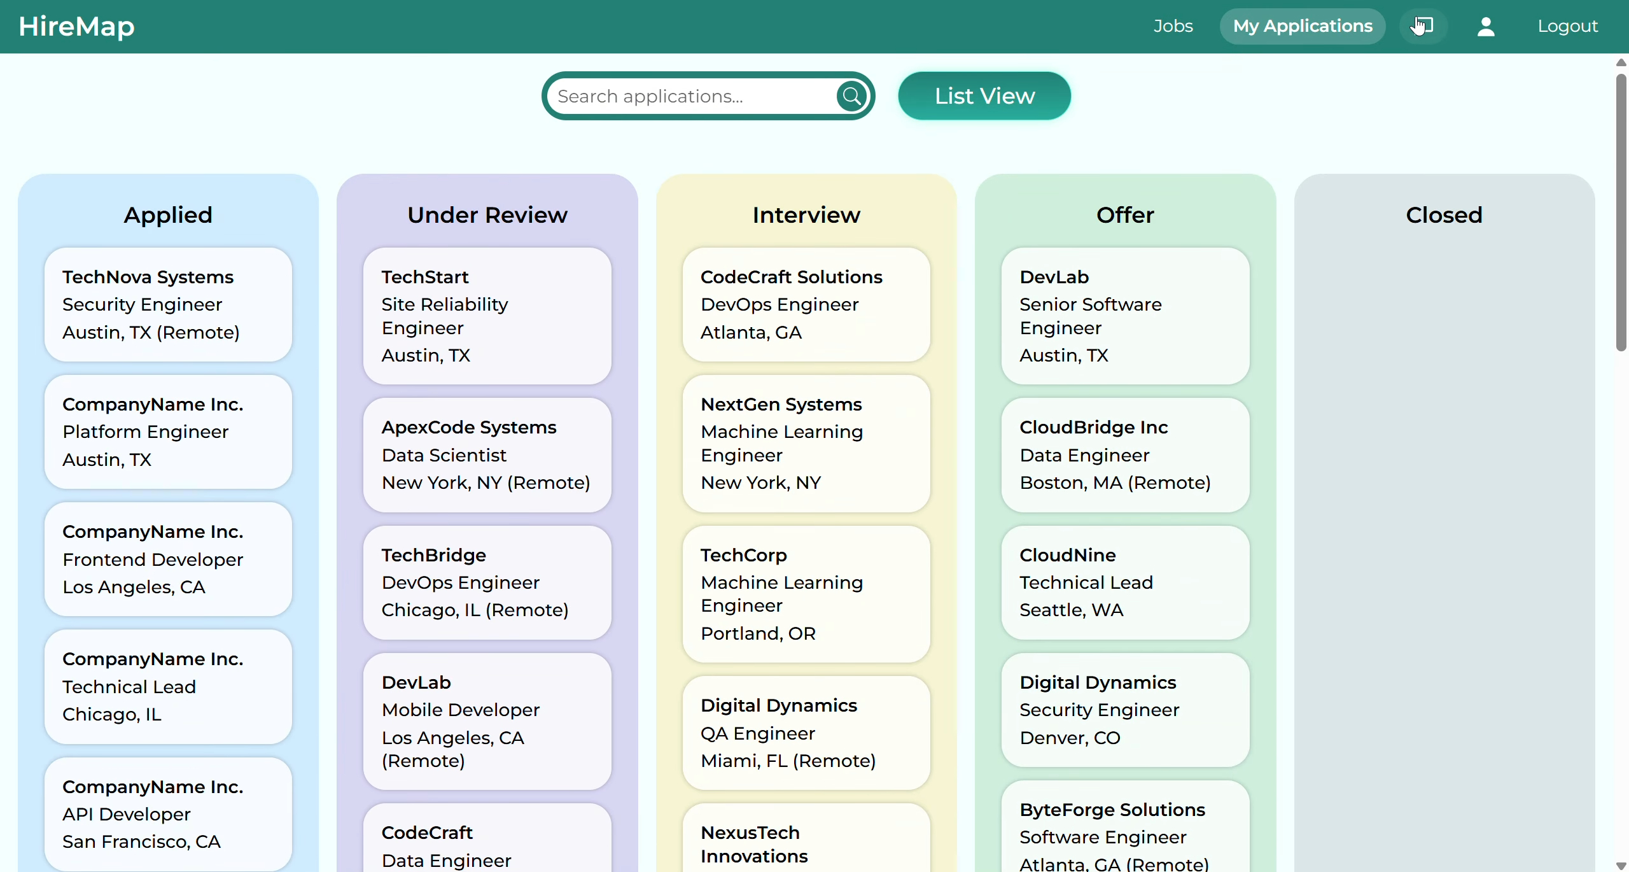
Task: Focus the Search applications field
Action: click(x=694, y=96)
